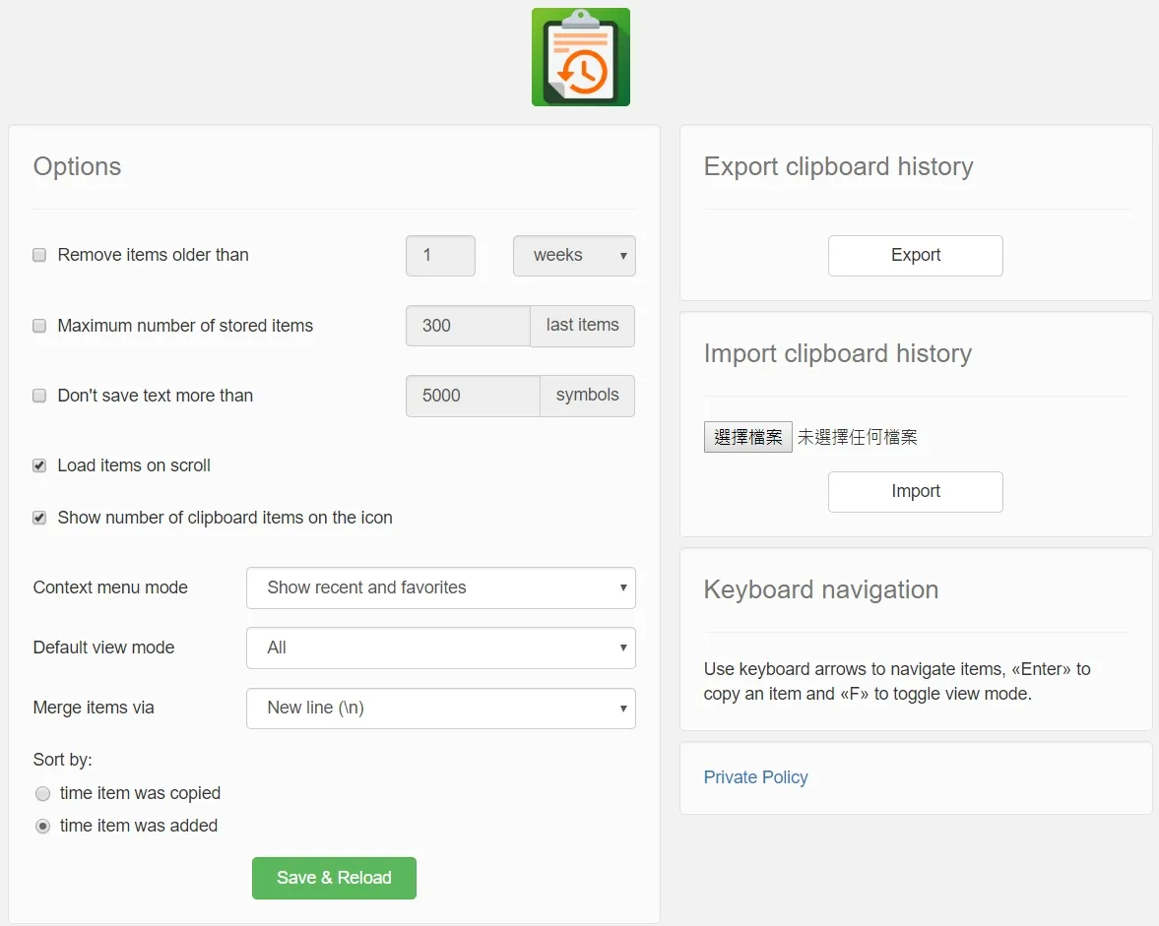Click the Export button

tap(915, 256)
